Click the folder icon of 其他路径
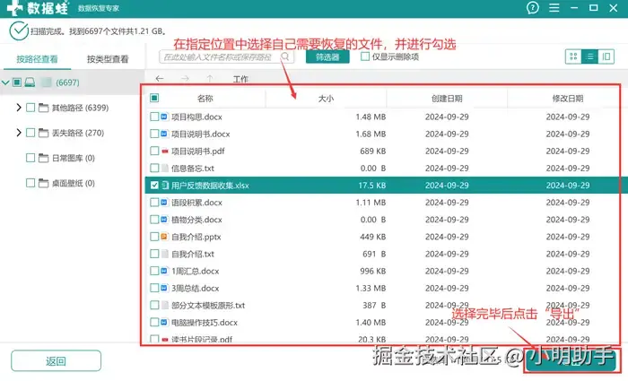Screen dimensions: 628x381 pyautogui.click(x=43, y=108)
